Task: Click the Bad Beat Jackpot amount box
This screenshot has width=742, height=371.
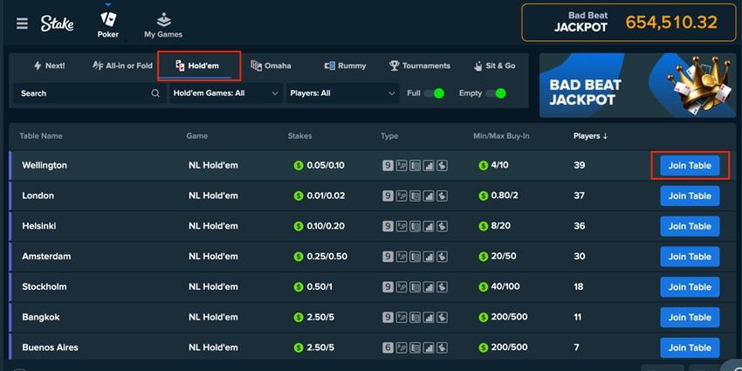Action: [x=629, y=23]
